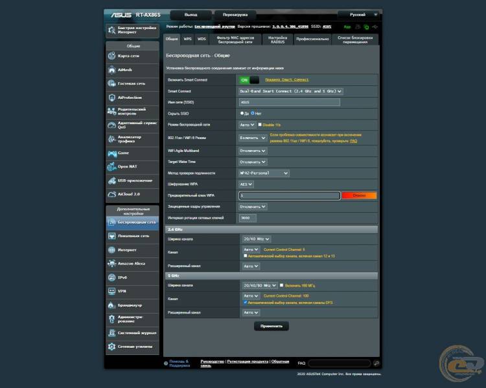The width and height of the screenshot is (486, 388).
Task: Open AiCloud 2.0 cloud icon
Action: [111, 194]
